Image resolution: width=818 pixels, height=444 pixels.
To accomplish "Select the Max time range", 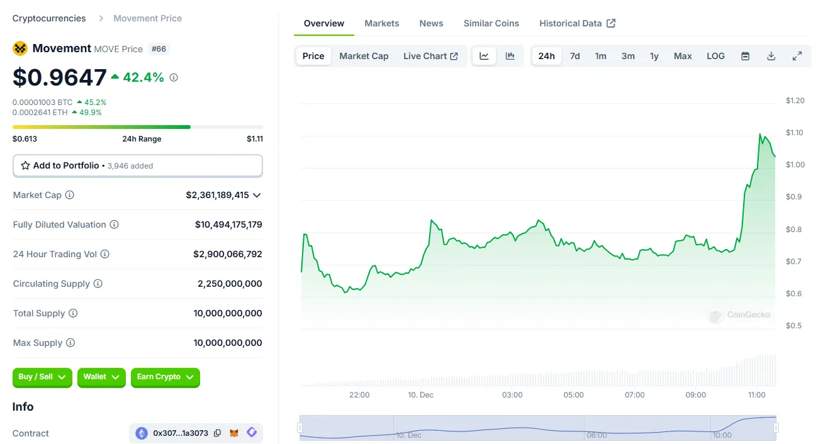I will click(x=683, y=56).
